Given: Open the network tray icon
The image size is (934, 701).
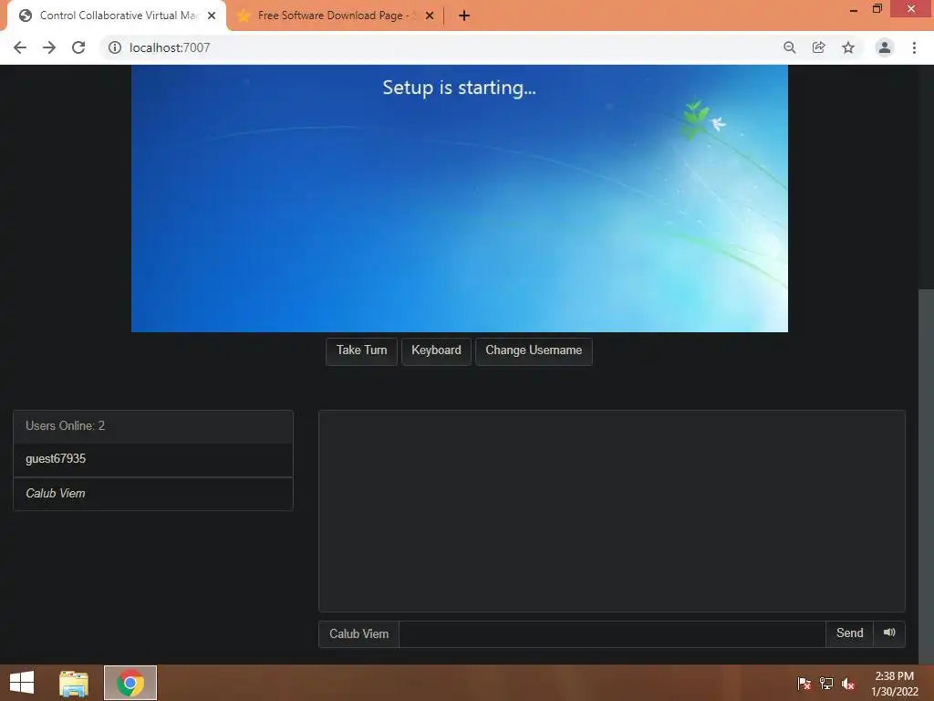Looking at the screenshot, I should (x=826, y=684).
